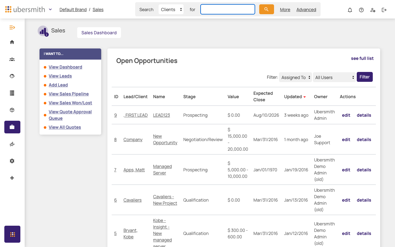Viewport: 395px width, 247px height.
Task: Open the Support face sidebar icon
Action: click(x=12, y=76)
